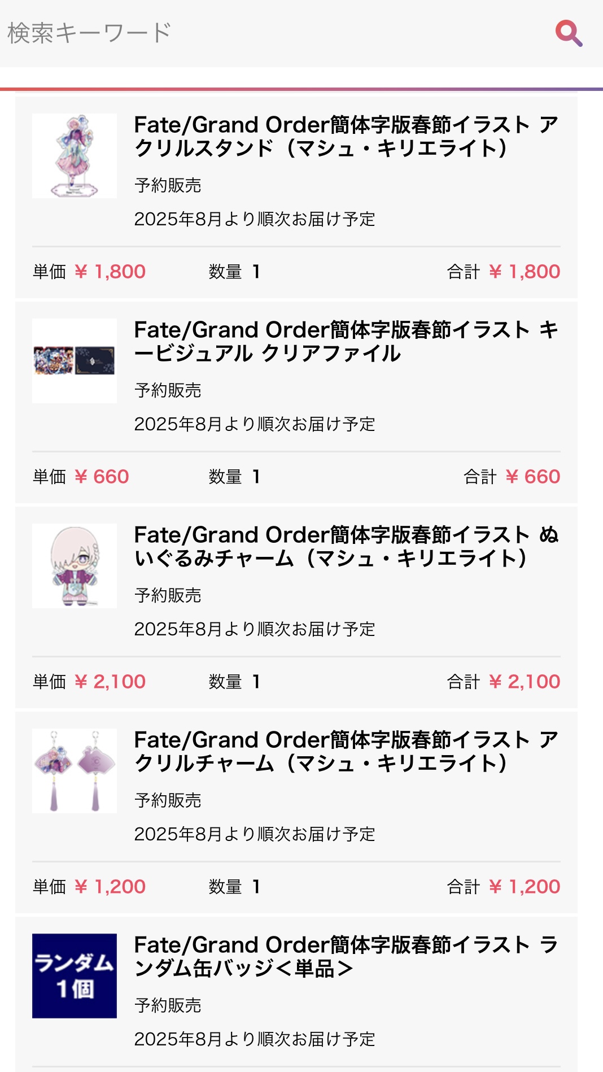Open アクリルチャーム(マシュ・キリエライト) product title
Screen dimensions: 603x1072
(346, 751)
